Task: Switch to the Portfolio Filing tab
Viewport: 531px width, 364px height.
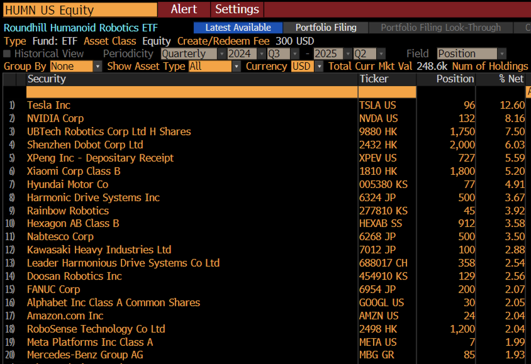Action: (x=326, y=27)
